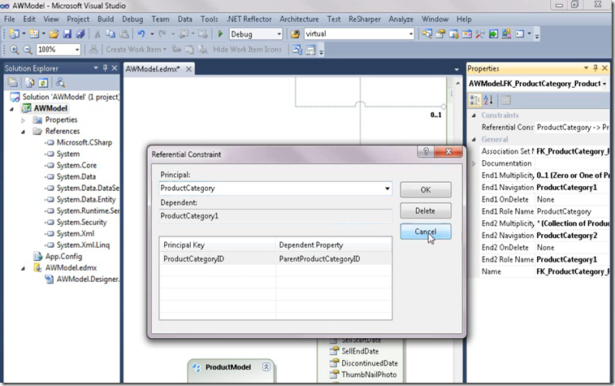This screenshot has height=386, width=615.
Task: Click the New Project toolbar icon
Action: coord(14,34)
